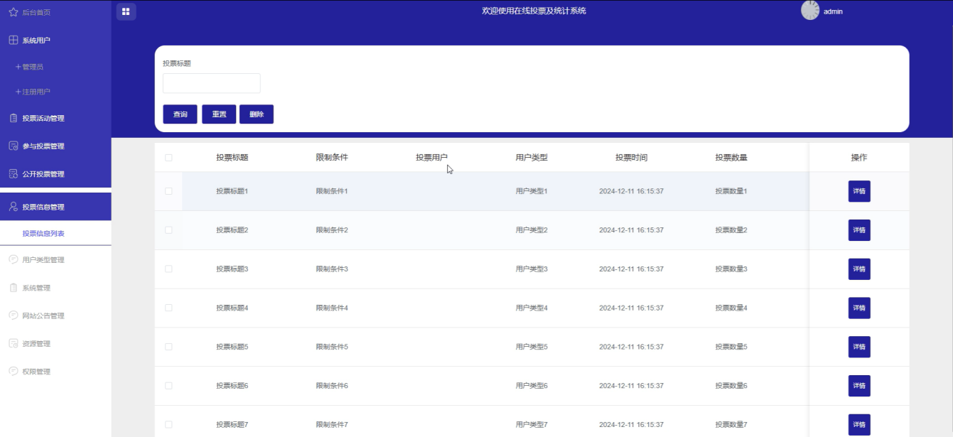This screenshot has height=437, width=953.
Task: Check the box for row 投票标题3
Action: [168, 269]
